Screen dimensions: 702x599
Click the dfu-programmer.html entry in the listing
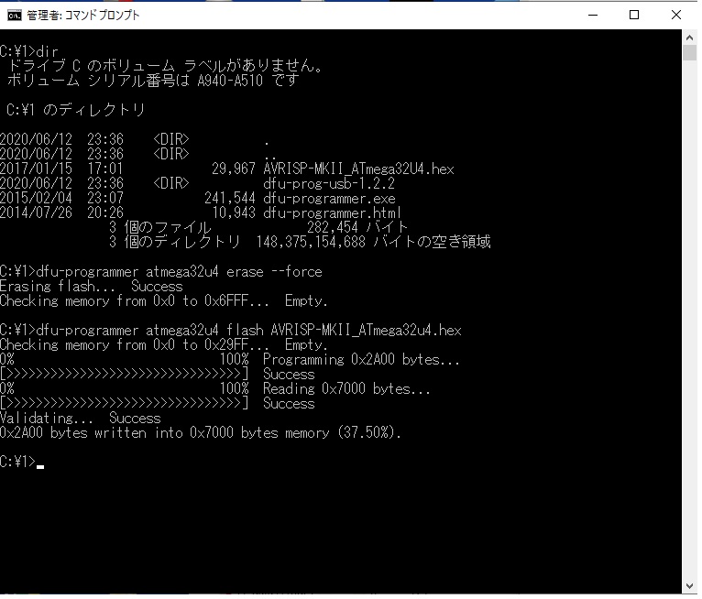[x=332, y=212]
